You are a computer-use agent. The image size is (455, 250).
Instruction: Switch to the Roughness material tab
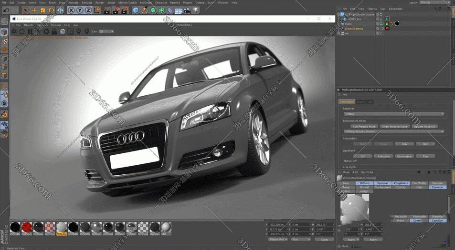coord(401,183)
